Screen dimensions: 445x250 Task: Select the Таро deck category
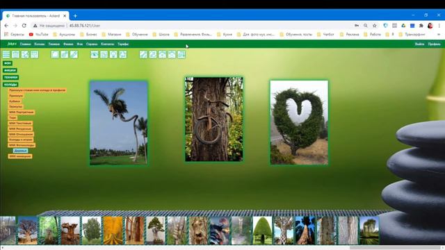click(x=13, y=117)
